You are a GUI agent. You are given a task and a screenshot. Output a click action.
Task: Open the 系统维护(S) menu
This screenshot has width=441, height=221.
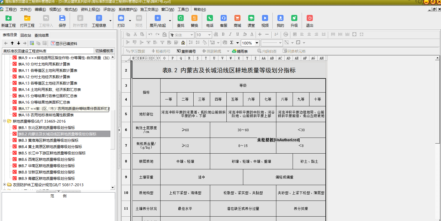point(128,9)
